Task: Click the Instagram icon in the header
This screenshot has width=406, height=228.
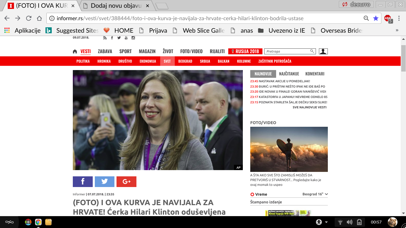Action: tap(133, 38)
